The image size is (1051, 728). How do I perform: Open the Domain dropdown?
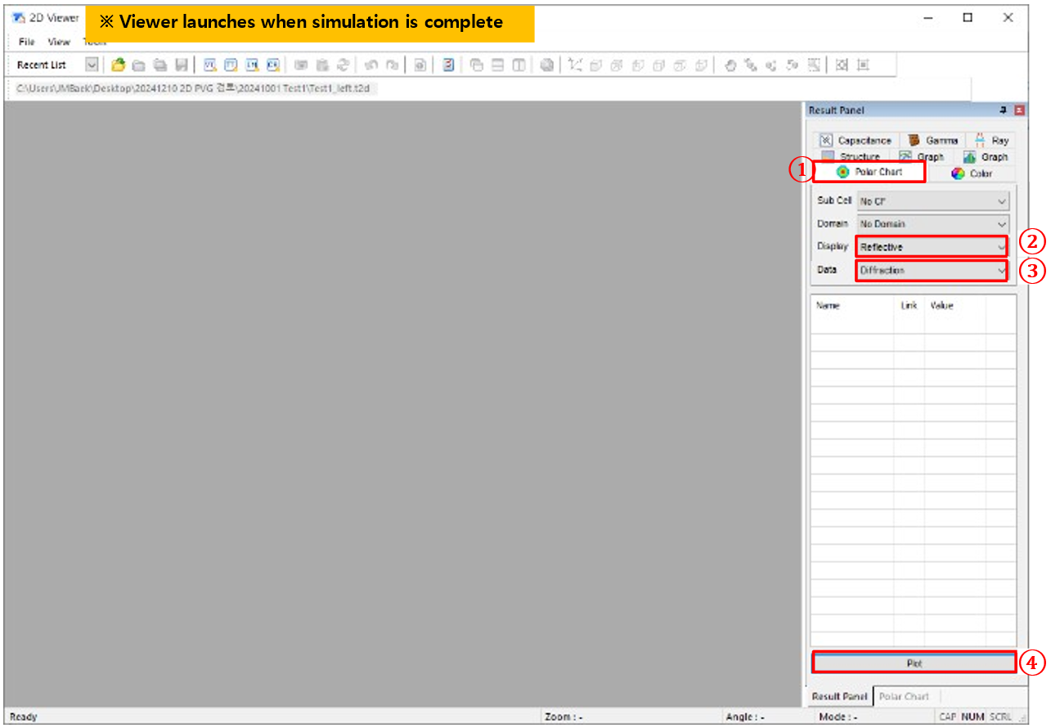932,224
